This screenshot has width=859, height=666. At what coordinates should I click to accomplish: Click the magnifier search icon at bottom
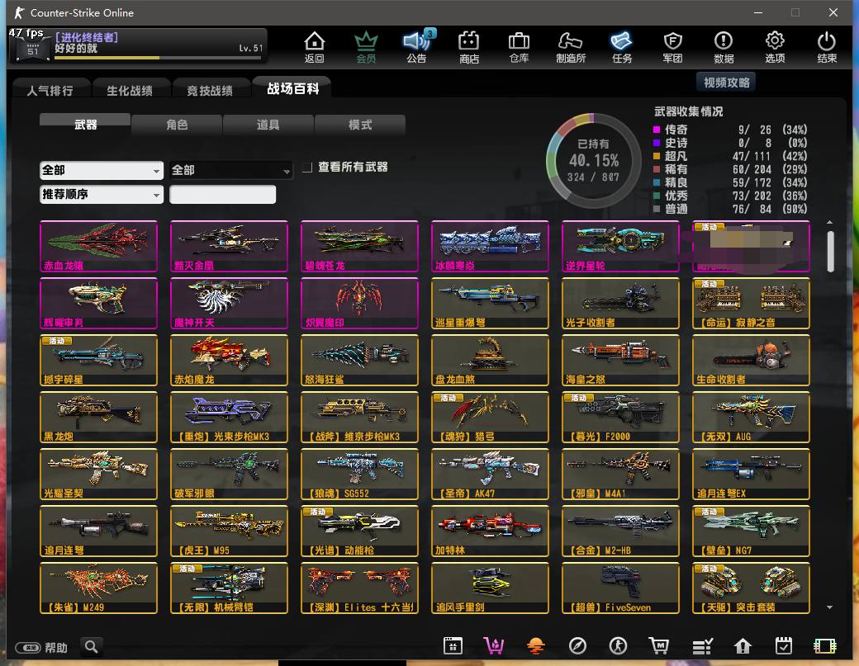tap(92, 647)
